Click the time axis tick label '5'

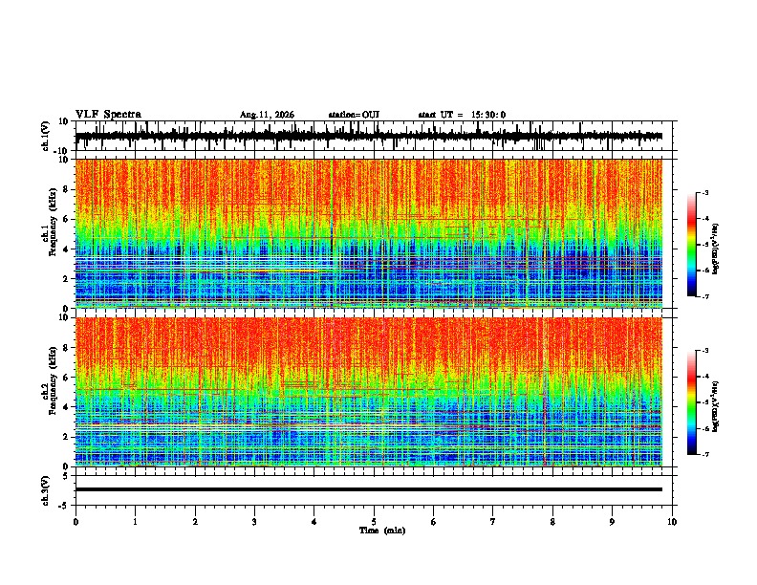tap(374, 522)
